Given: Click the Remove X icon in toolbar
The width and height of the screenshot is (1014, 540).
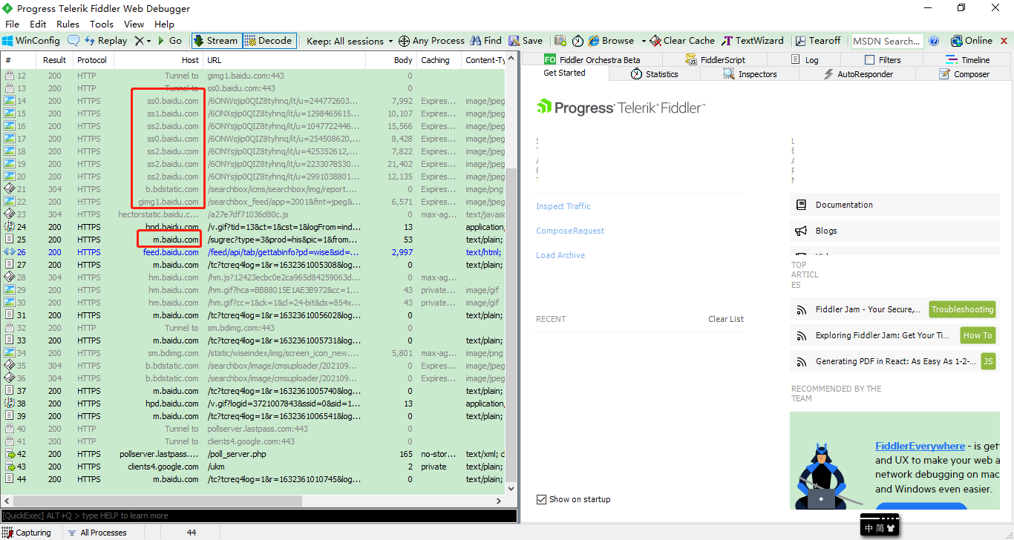Looking at the screenshot, I should tap(138, 41).
